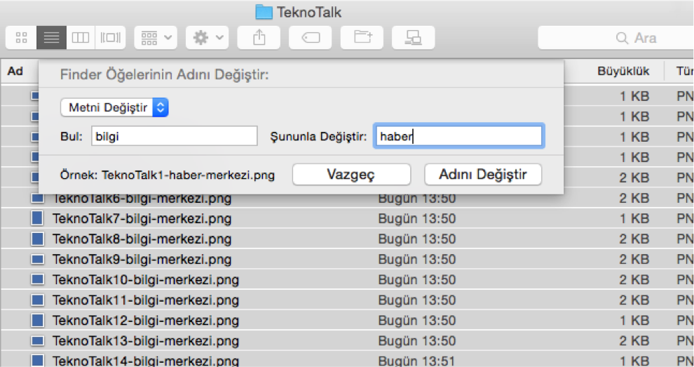Open the arrange items dropdown
The image size is (694, 367).
(x=156, y=38)
